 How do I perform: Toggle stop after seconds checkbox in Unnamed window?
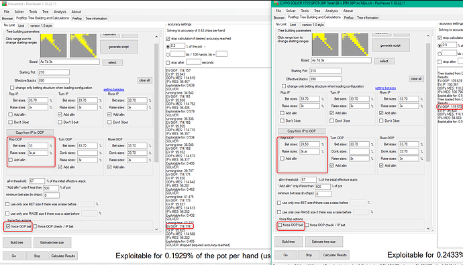coord(168,62)
